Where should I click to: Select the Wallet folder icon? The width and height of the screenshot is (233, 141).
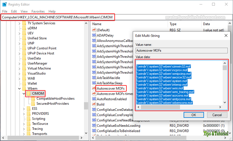(24, 83)
